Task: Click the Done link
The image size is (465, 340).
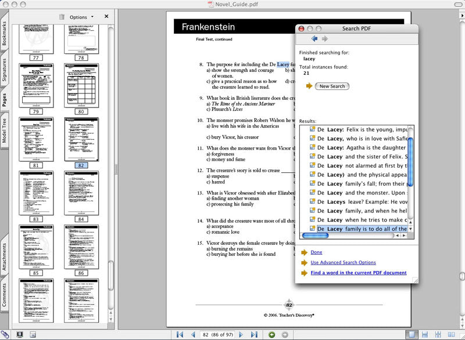Action: (x=317, y=252)
